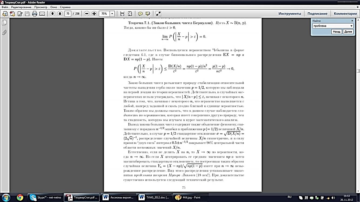The image size is (360, 202).
Task: Click the save file floppy icon
Action: click(27, 13)
